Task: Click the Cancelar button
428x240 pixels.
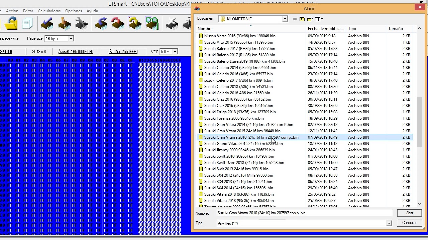Action: point(410,223)
